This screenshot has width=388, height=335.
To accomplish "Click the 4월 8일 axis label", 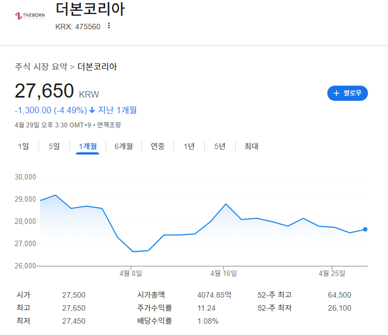I will coord(131,273).
